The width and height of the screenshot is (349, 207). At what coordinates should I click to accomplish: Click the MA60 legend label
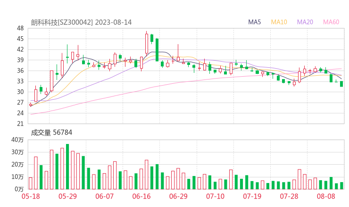tap(331, 22)
